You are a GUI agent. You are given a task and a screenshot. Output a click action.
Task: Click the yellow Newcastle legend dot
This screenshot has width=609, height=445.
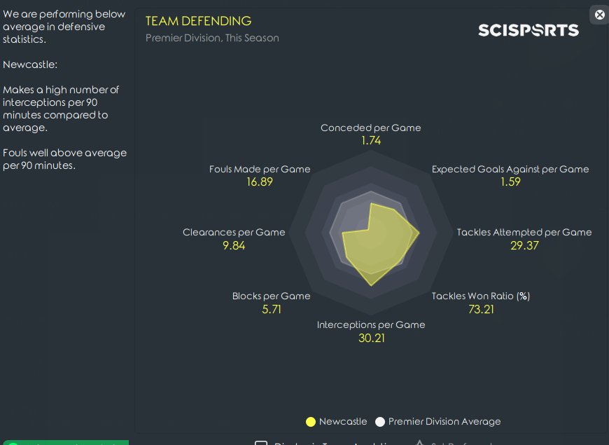point(311,422)
